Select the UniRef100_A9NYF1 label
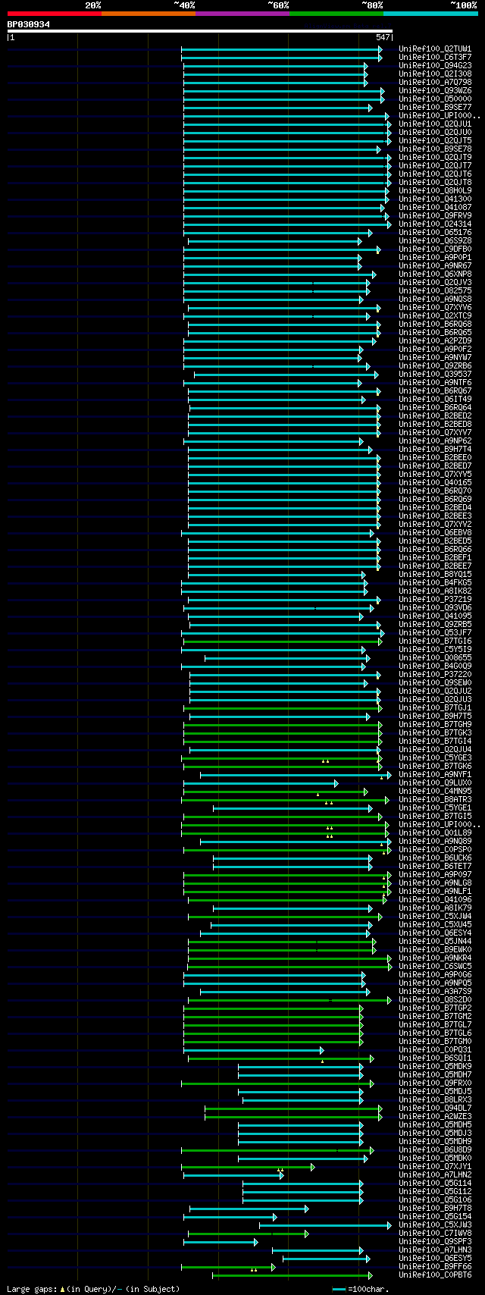The height and width of the screenshot is (1295, 485). click(x=435, y=775)
